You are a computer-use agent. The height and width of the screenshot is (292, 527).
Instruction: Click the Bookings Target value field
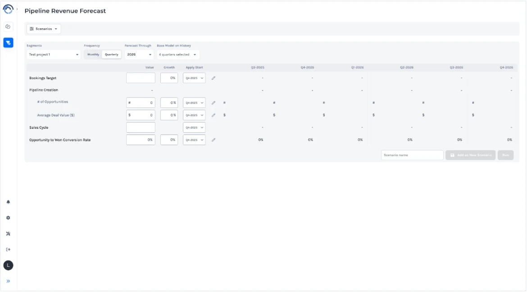coord(141,78)
